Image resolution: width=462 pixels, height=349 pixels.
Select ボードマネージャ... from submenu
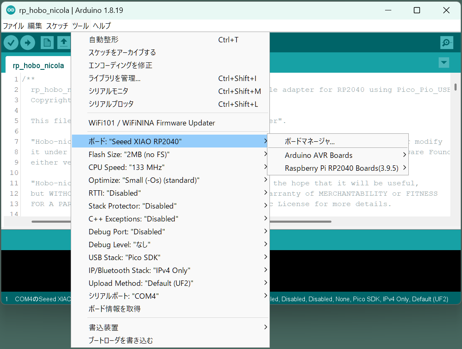310,141
